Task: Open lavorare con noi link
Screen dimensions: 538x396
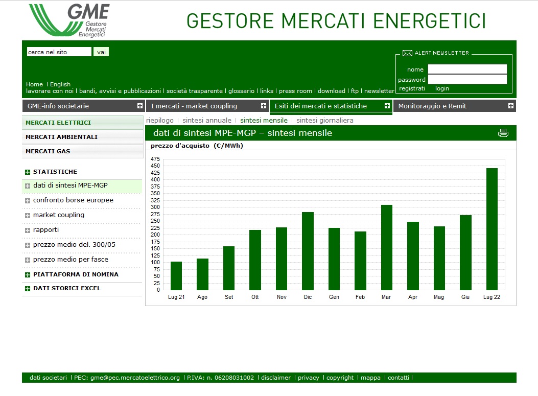Action: 50,91
